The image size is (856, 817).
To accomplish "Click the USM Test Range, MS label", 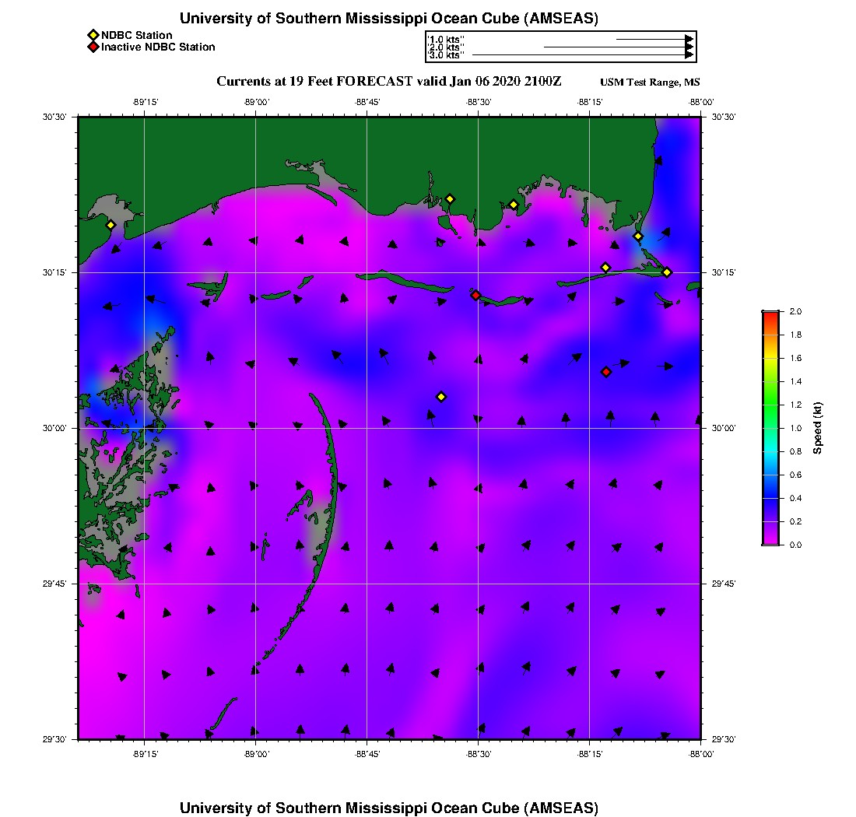I will tap(650, 82).
